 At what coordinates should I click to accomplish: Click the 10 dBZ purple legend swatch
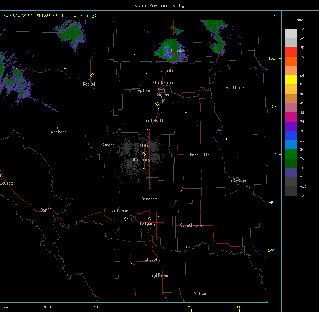click(x=291, y=173)
